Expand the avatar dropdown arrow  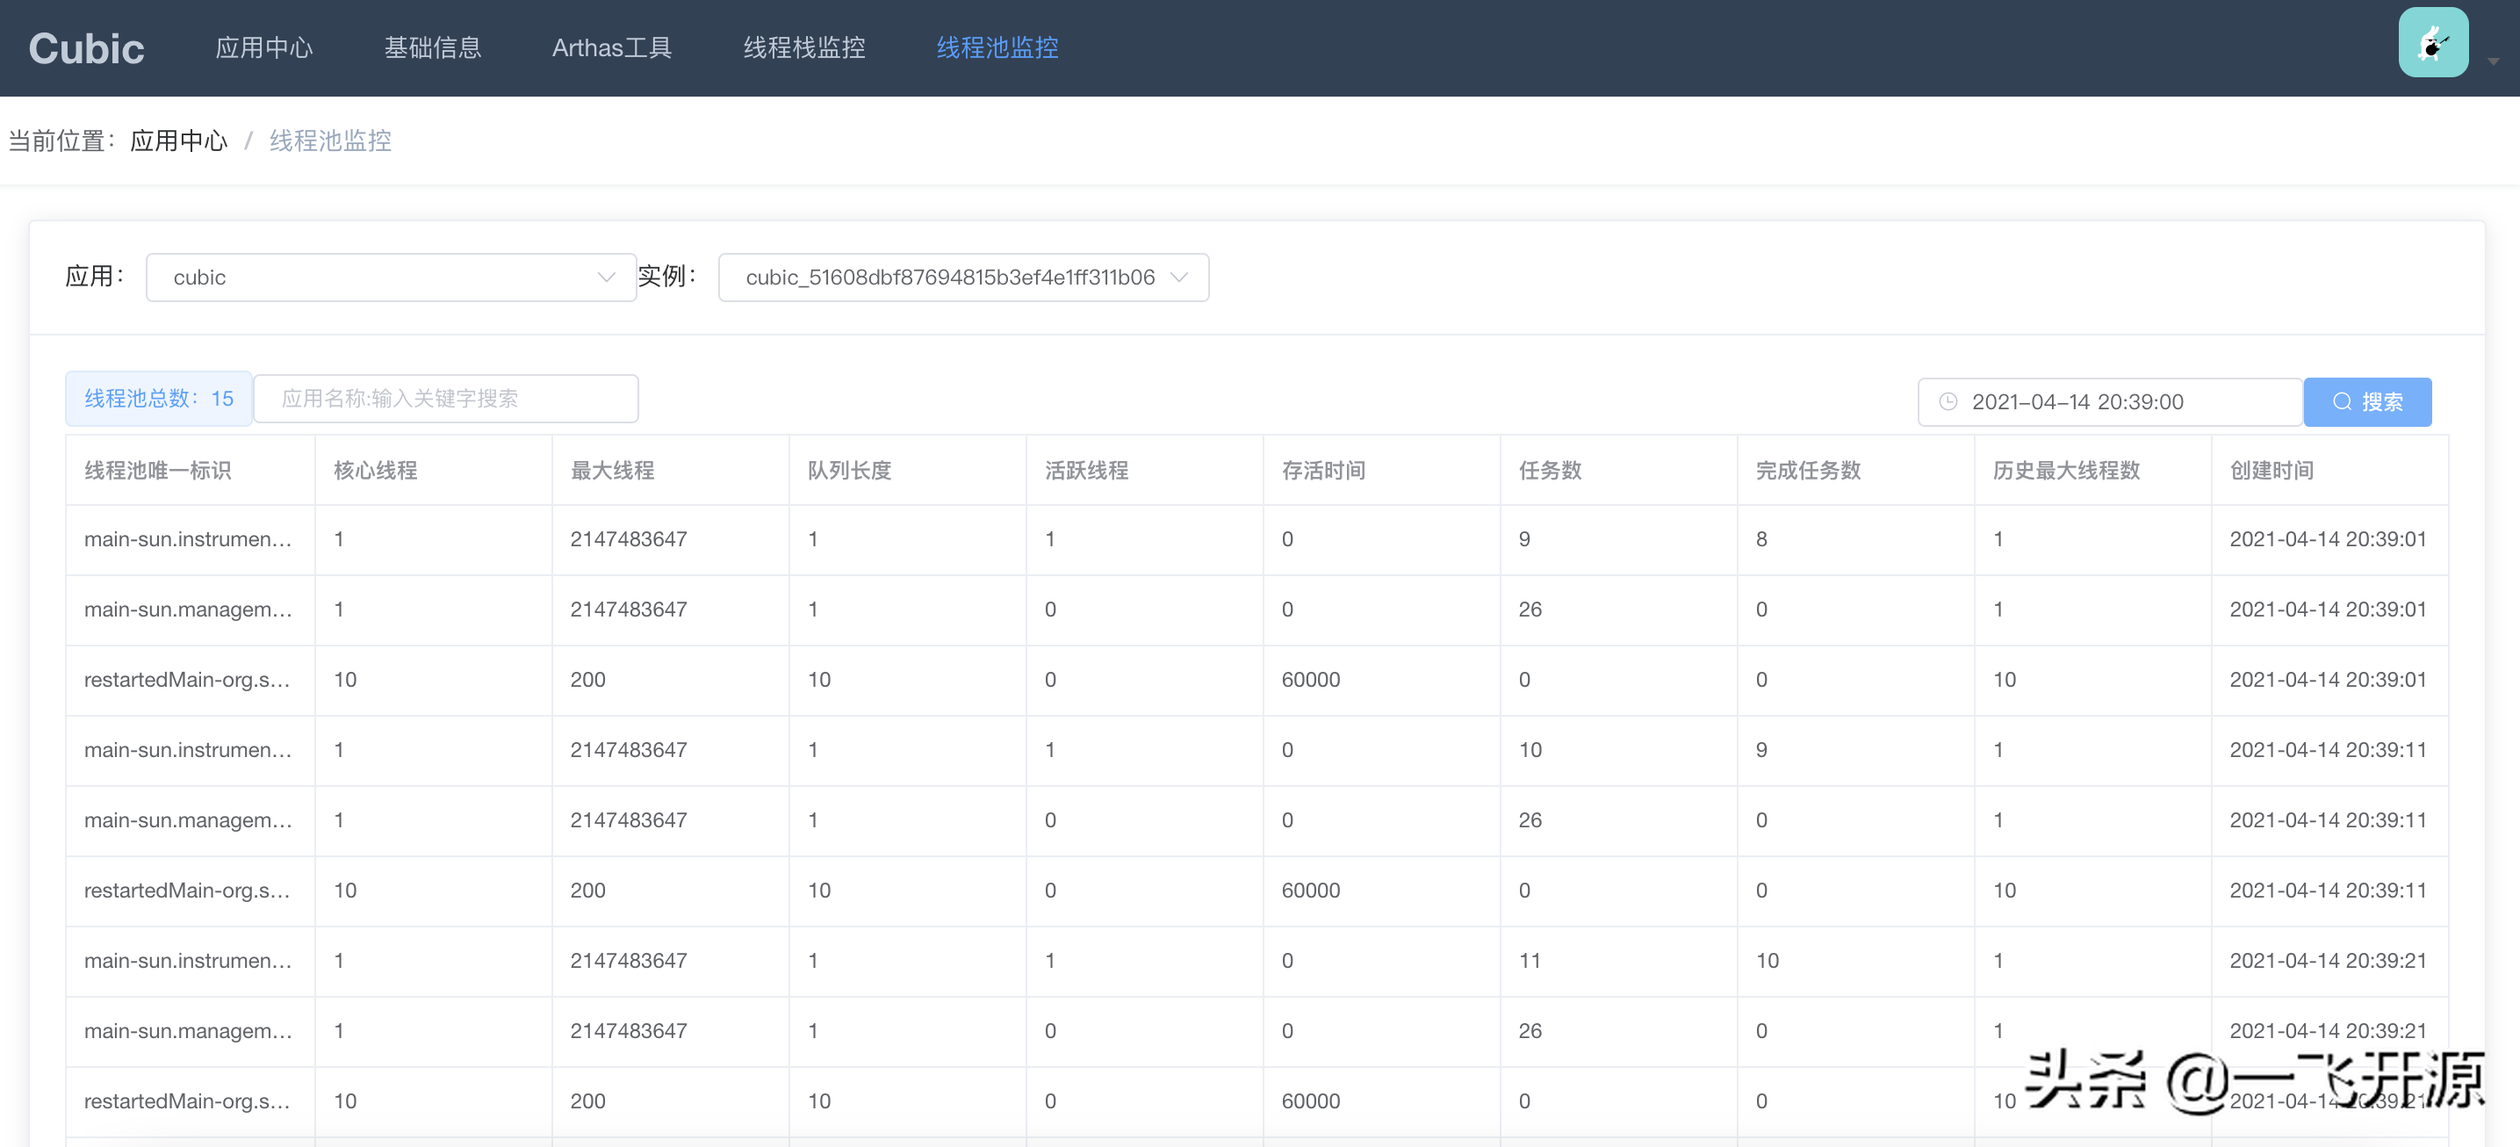click(2494, 61)
